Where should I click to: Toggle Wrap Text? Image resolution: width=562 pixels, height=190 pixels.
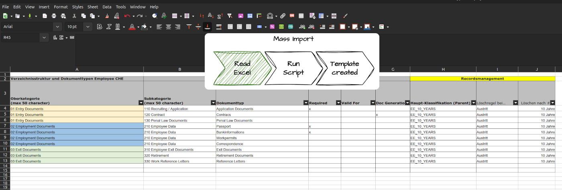(219, 27)
